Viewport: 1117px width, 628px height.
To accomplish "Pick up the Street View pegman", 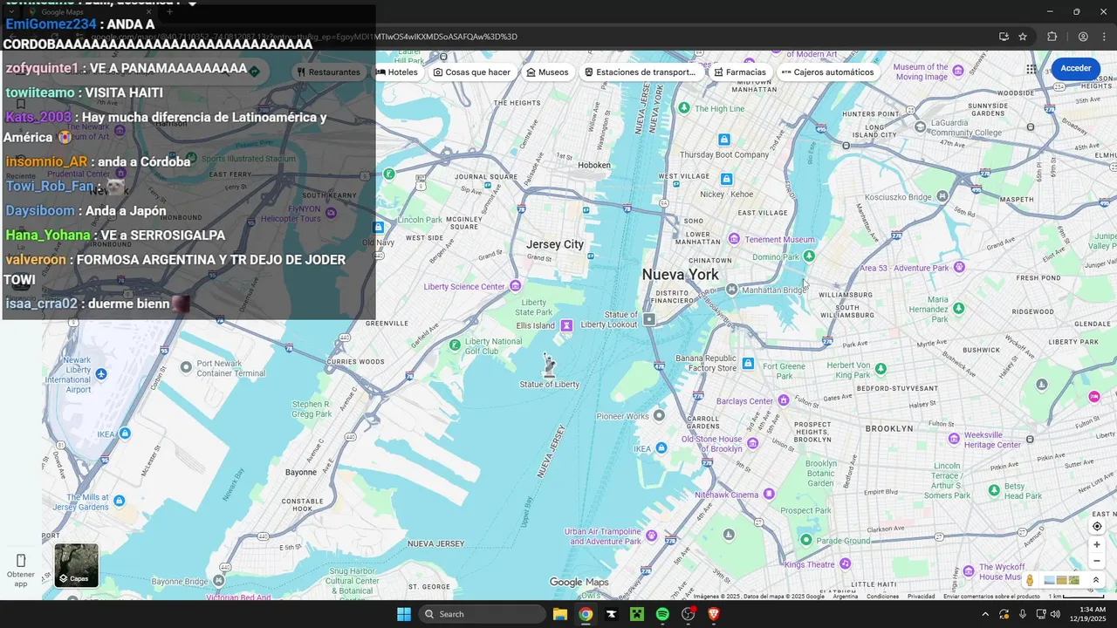I will [x=1030, y=580].
